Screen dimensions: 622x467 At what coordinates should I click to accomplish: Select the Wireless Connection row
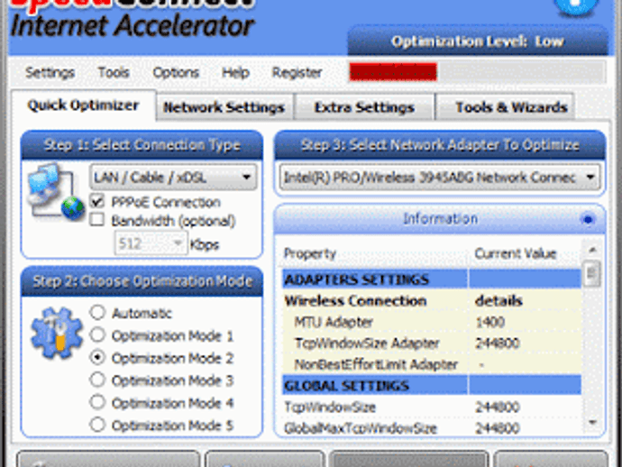(432, 301)
